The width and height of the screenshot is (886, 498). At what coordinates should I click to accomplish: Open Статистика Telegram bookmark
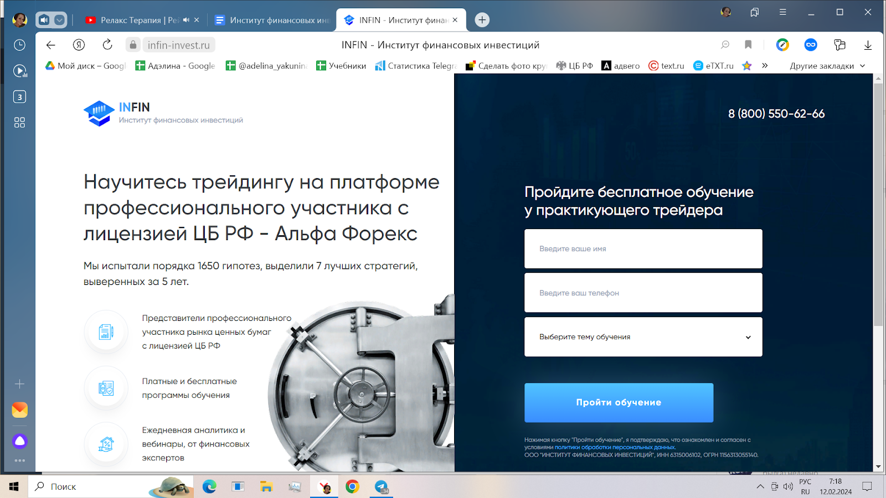pos(416,66)
